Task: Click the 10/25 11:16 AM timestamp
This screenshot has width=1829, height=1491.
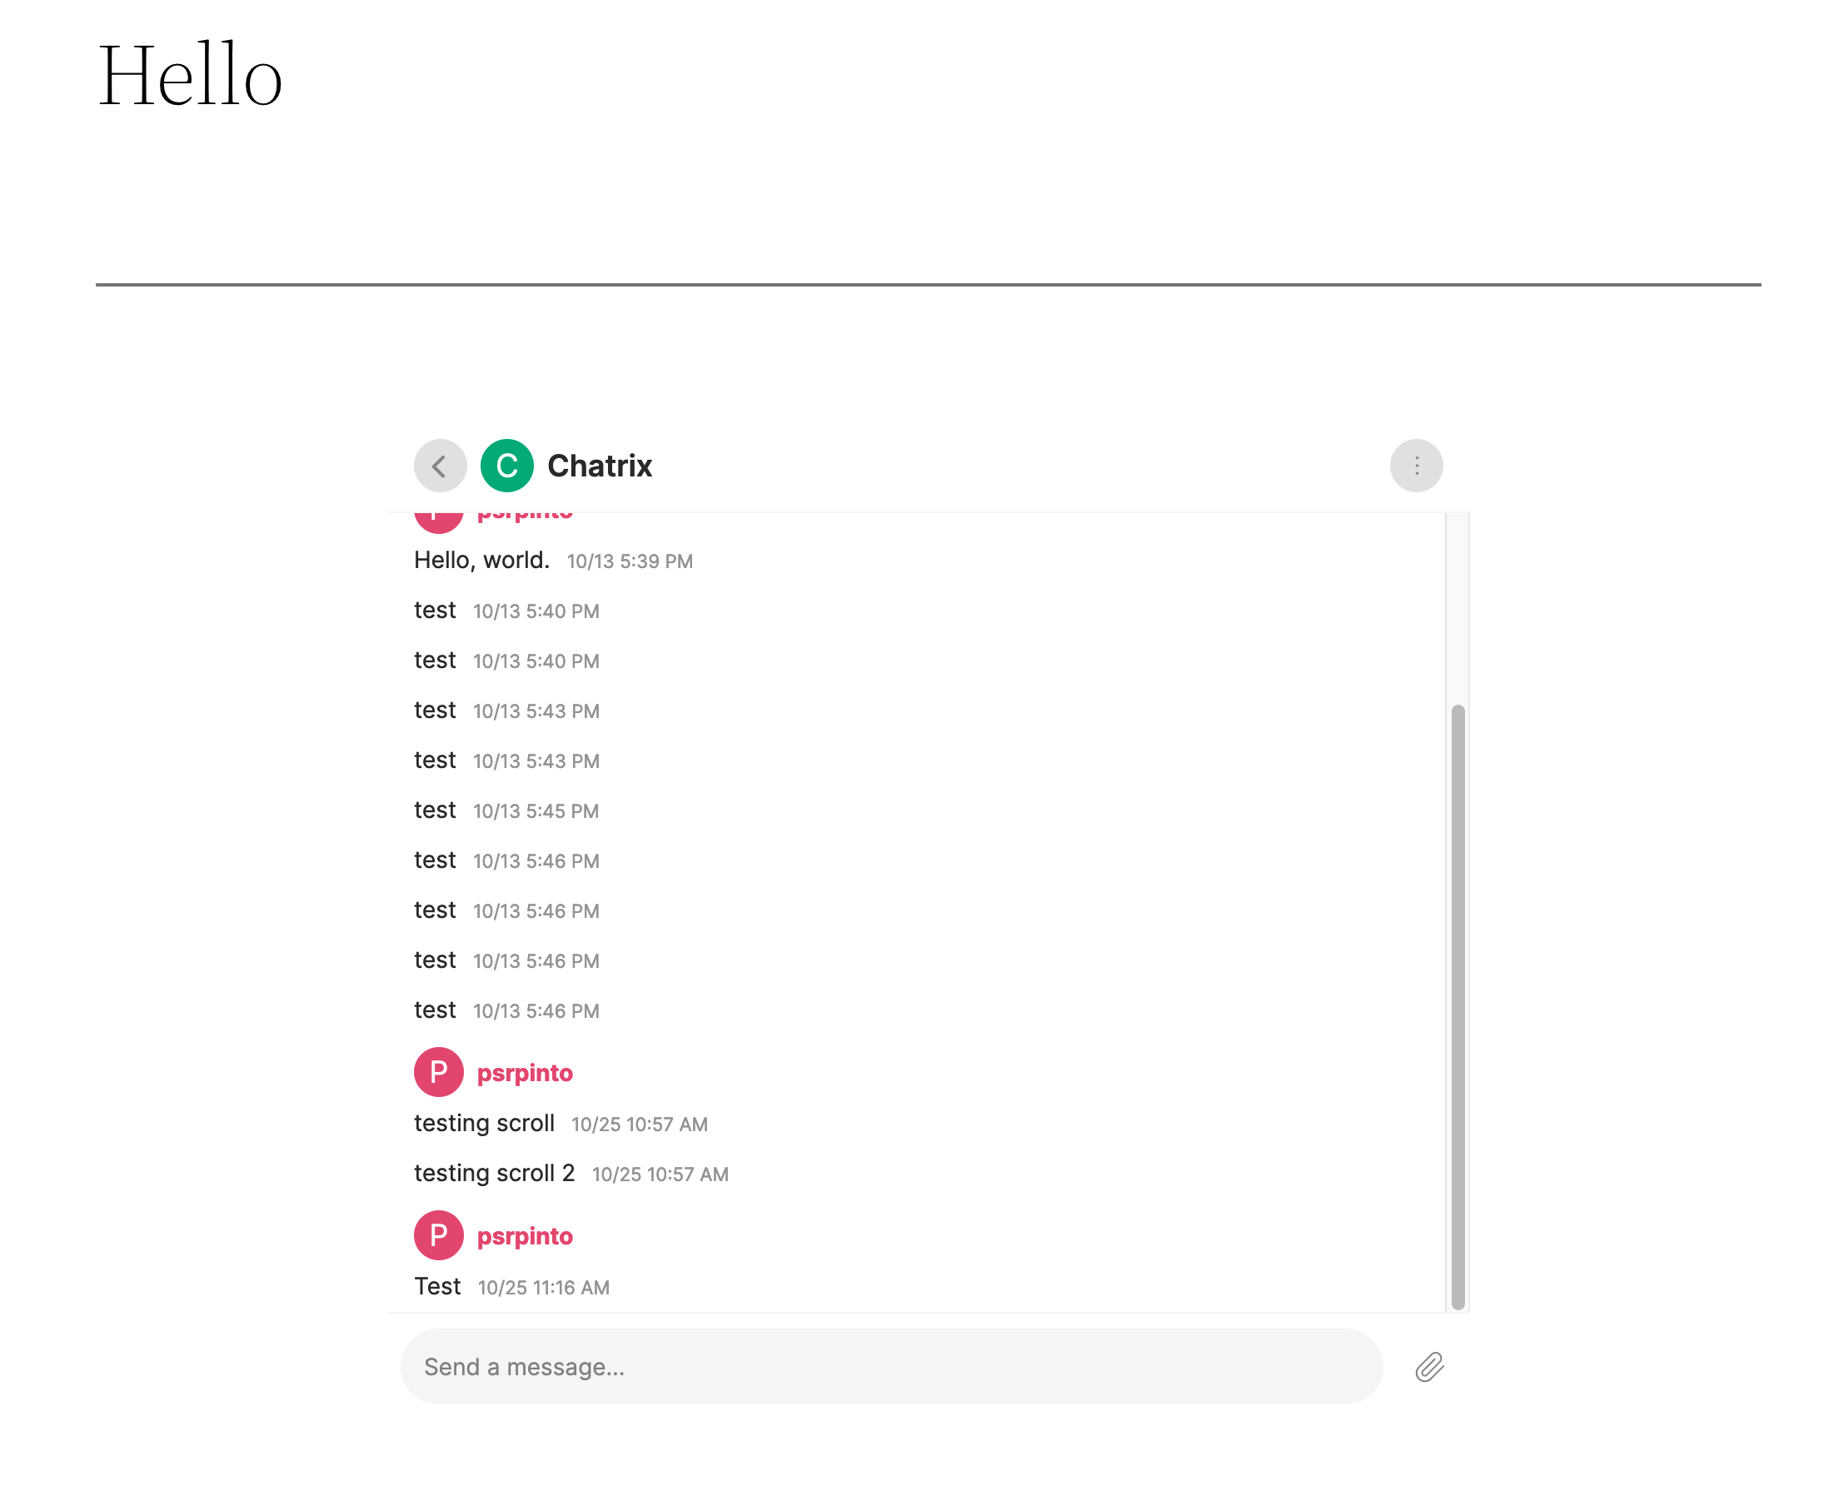Action: point(544,1287)
